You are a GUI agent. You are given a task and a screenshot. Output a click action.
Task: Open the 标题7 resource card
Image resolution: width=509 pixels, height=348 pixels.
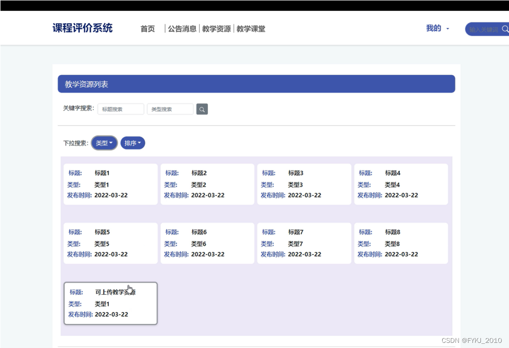click(304, 243)
